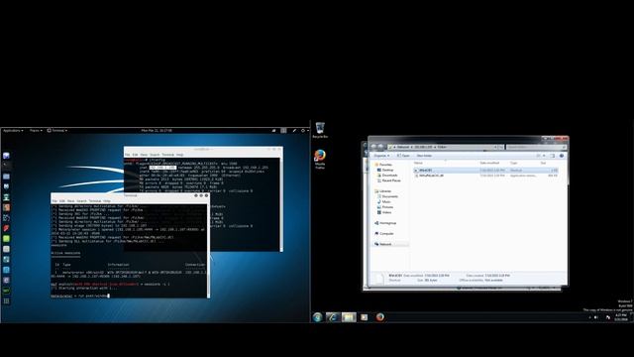Select Computer in the navigation pane
Image resolution: width=634 pixels, height=357 pixels.
click(384, 234)
